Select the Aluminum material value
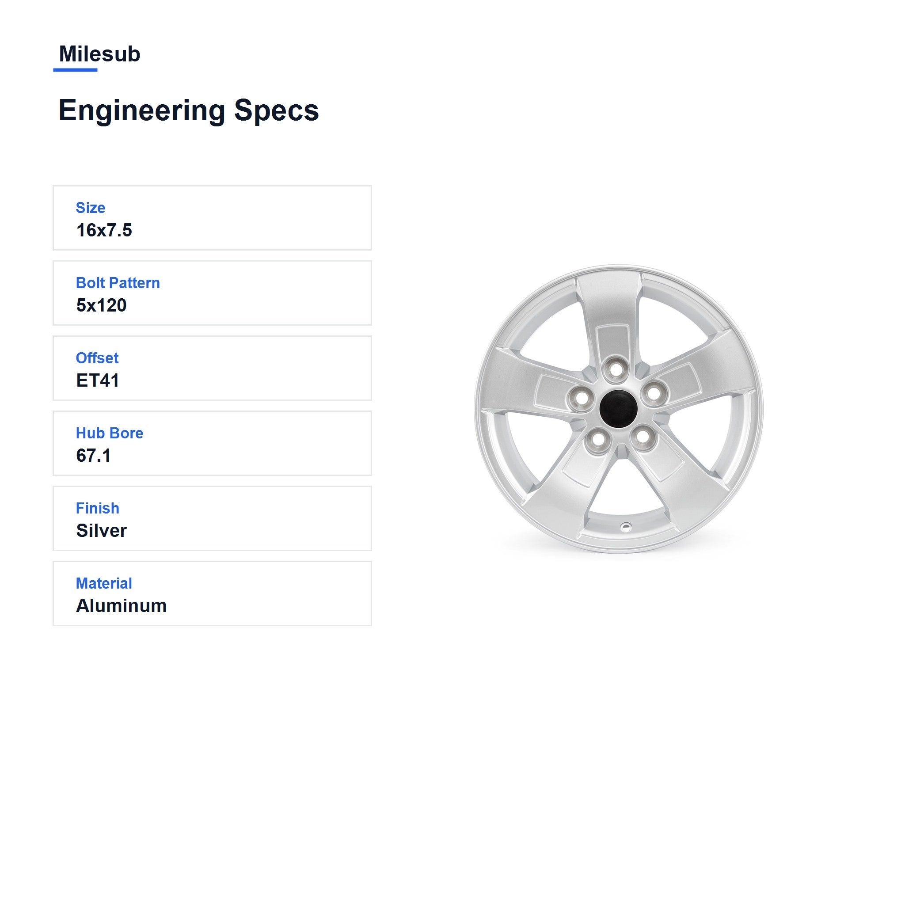Viewport: 905px width, 905px height. (122, 606)
